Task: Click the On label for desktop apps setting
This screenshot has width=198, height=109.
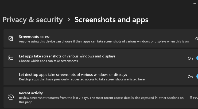Action: 190,77
